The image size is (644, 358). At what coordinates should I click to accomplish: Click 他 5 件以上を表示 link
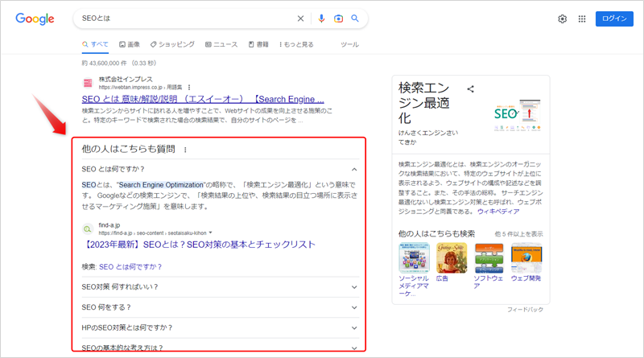click(518, 234)
